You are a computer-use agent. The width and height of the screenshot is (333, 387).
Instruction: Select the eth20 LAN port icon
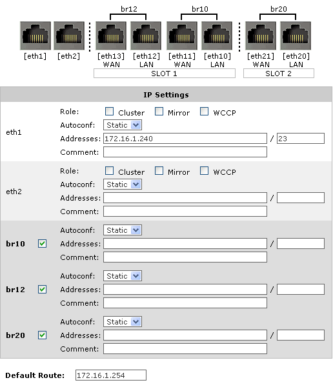pos(296,35)
